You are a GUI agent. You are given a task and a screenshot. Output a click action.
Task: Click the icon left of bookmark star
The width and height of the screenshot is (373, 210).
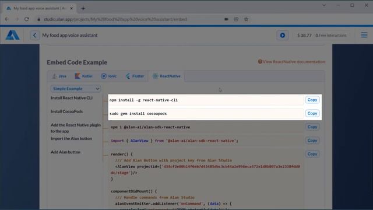[x=236, y=19]
